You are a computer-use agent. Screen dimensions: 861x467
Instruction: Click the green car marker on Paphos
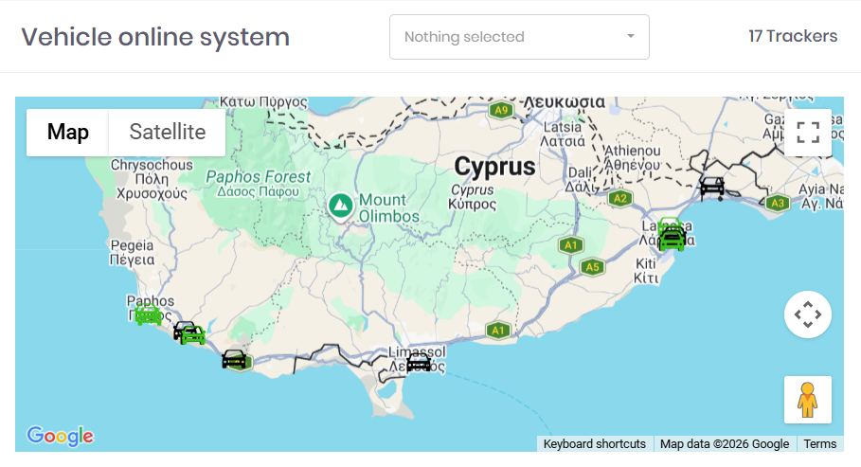[148, 314]
